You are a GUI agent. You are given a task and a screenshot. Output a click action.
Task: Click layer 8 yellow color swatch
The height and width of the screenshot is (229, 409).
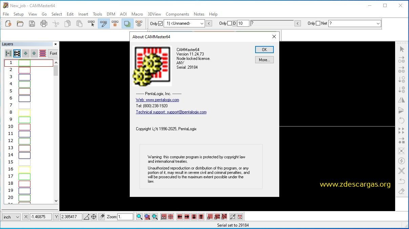tap(24, 113)
